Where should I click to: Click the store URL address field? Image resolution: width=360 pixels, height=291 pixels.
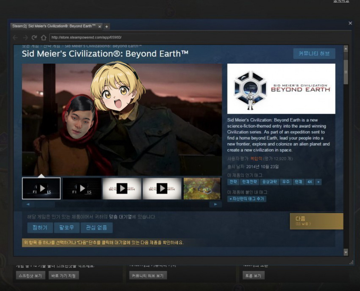coord(198,38)
